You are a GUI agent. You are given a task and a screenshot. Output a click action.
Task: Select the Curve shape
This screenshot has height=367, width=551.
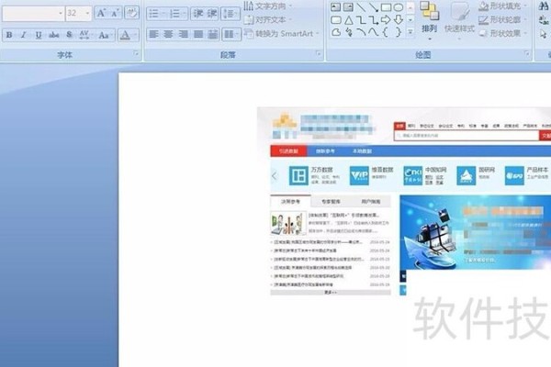click(x=373, y=32)
